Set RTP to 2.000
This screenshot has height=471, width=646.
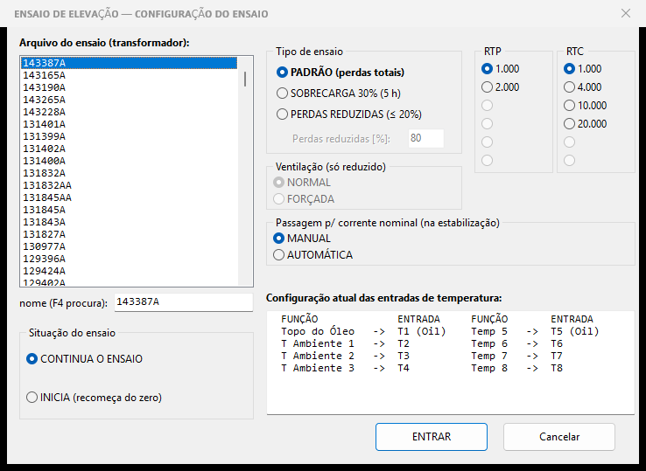click(x=500, y=87)
